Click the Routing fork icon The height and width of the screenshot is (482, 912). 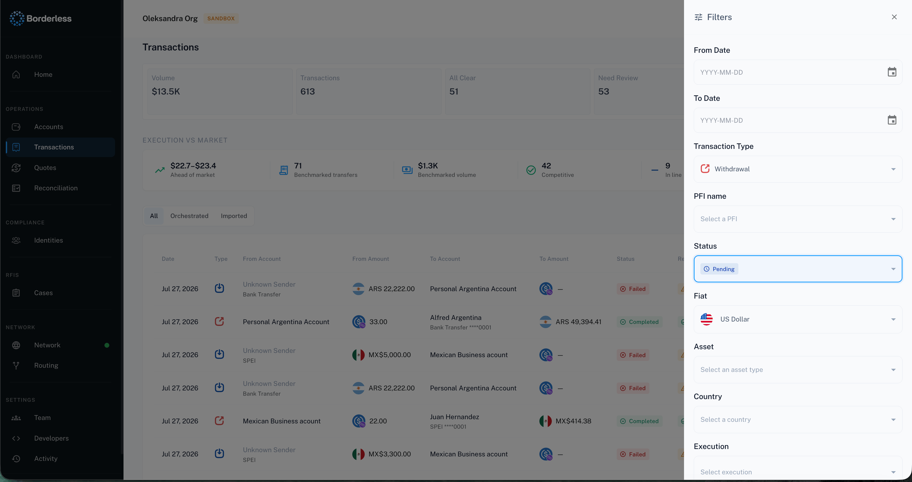coord(16,366)
